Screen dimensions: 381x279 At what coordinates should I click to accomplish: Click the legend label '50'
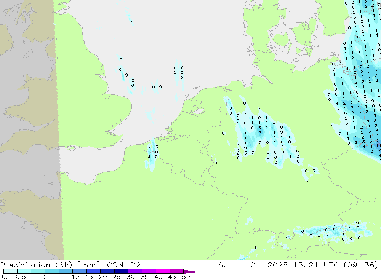pyautogui.click(x=186, y=277)
